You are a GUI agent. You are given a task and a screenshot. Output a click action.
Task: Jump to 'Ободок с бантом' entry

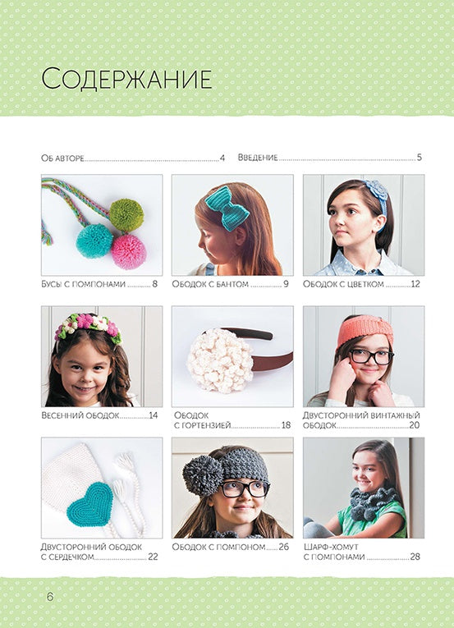pyautogui.click(x=230, y=284)
